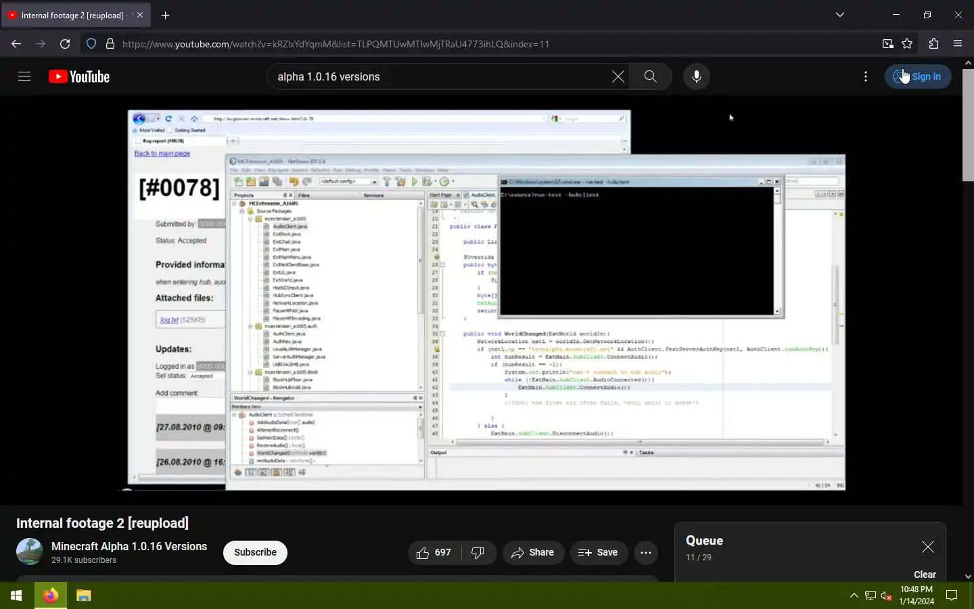
Task: Pause the video by clicking the player
Action: point(481,300)
